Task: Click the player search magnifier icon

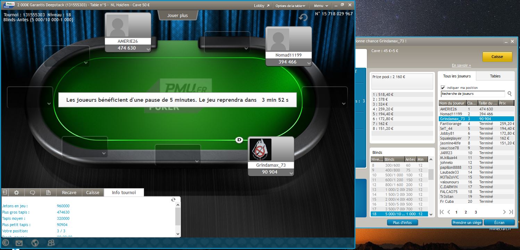Action: tap(510, 94)
